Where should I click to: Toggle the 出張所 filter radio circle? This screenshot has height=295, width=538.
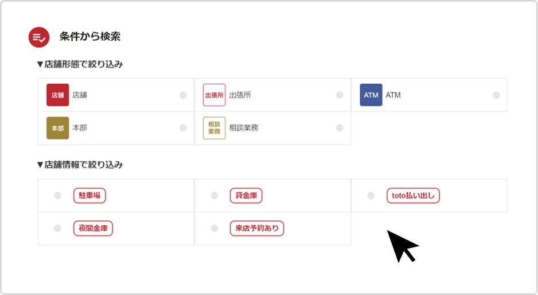click(x=340, y=95)
